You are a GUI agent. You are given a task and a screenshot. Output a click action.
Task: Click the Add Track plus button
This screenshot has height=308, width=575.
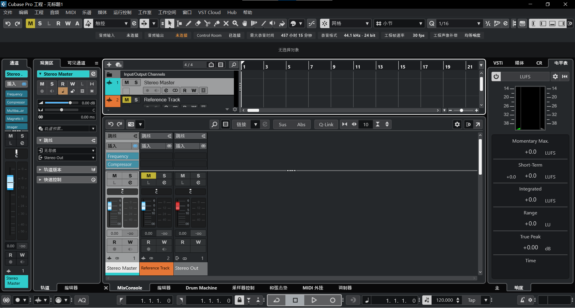pos(109,65)
